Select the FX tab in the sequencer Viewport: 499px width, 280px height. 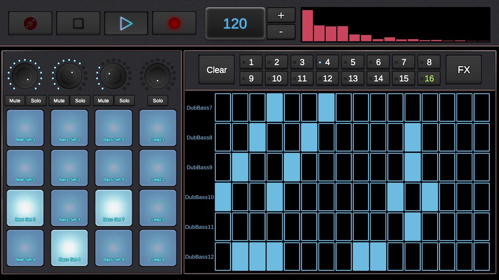point(464,70)
